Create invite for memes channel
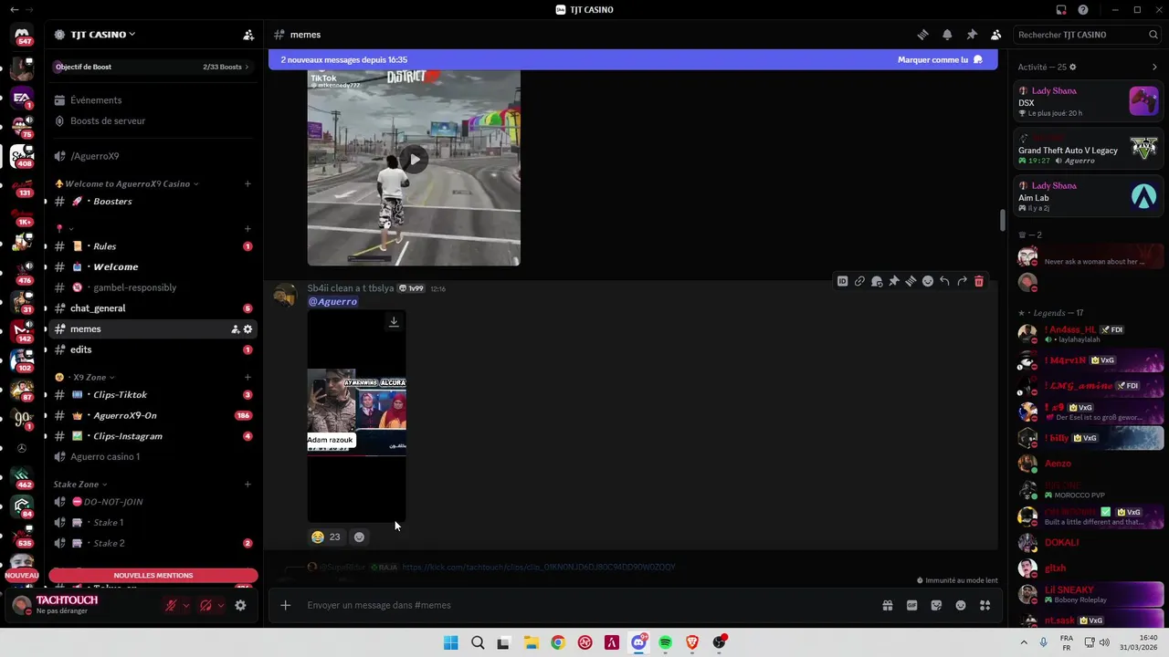This screenshot has width=1169, height=657. [235, 328]
